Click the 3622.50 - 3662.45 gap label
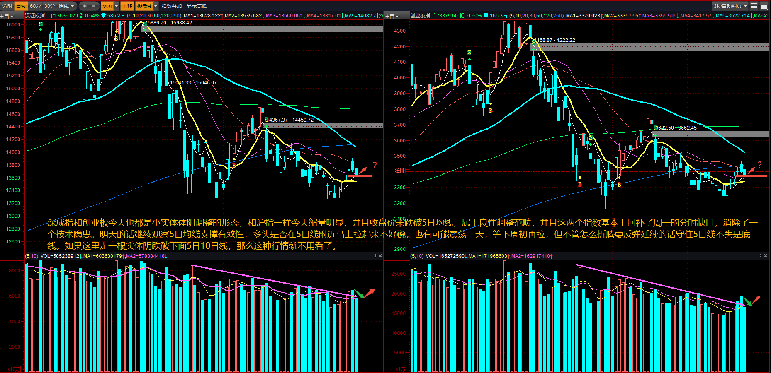The width and height of the screenshot is (771, 373). pos(677,128)
